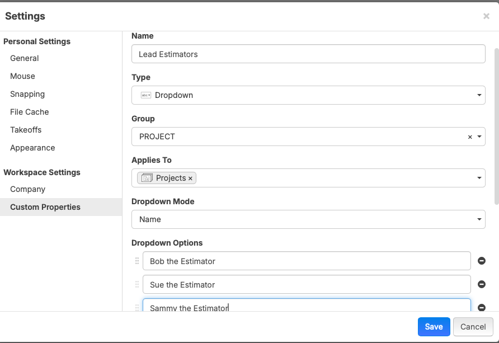Open General personal settings
Image resolution: width=499 pixels, height=343 pixels.
tap(25, 58)
